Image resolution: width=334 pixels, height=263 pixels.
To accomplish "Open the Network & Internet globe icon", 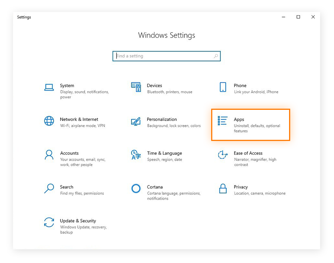I will tap(49, 121).
